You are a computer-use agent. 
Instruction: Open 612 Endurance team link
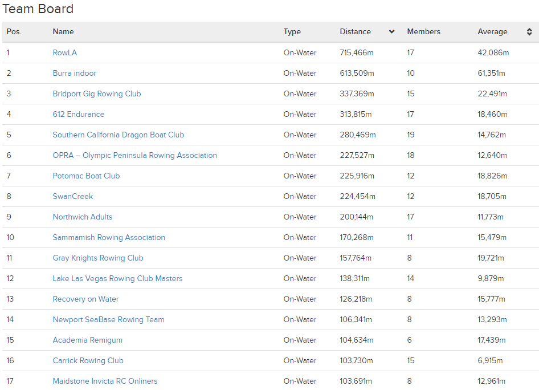[79, 114]
